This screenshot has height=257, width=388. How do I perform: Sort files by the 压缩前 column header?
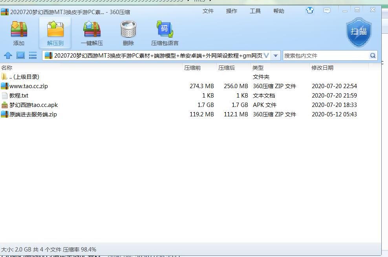(x=192, y=68)
